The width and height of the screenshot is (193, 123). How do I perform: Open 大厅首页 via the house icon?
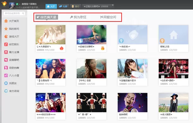(x=6, y=21)
